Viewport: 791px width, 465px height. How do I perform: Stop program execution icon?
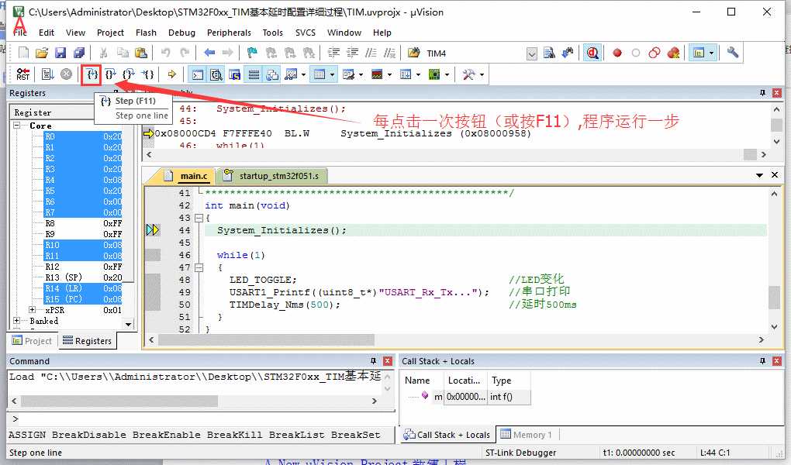(x=66, y=74)
